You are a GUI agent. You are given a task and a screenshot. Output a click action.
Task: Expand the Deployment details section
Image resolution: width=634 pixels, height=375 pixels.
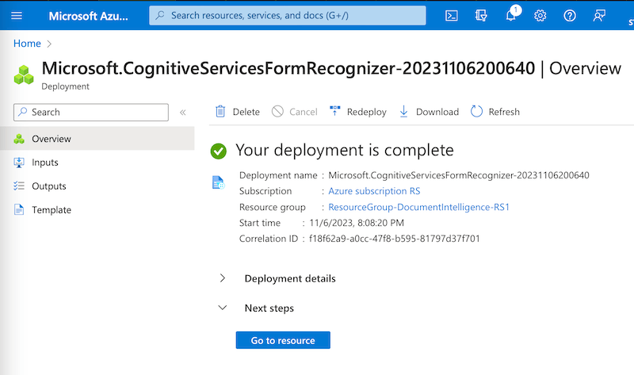point(223,278)
